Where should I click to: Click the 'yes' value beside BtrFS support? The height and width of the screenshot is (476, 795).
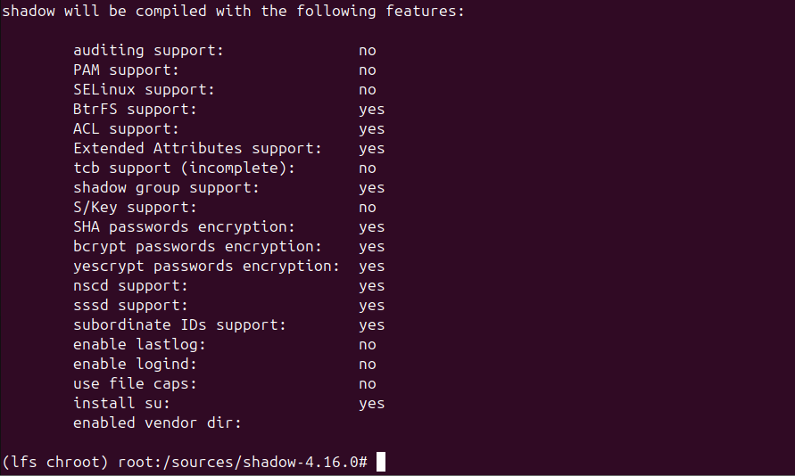click(371, 110)
